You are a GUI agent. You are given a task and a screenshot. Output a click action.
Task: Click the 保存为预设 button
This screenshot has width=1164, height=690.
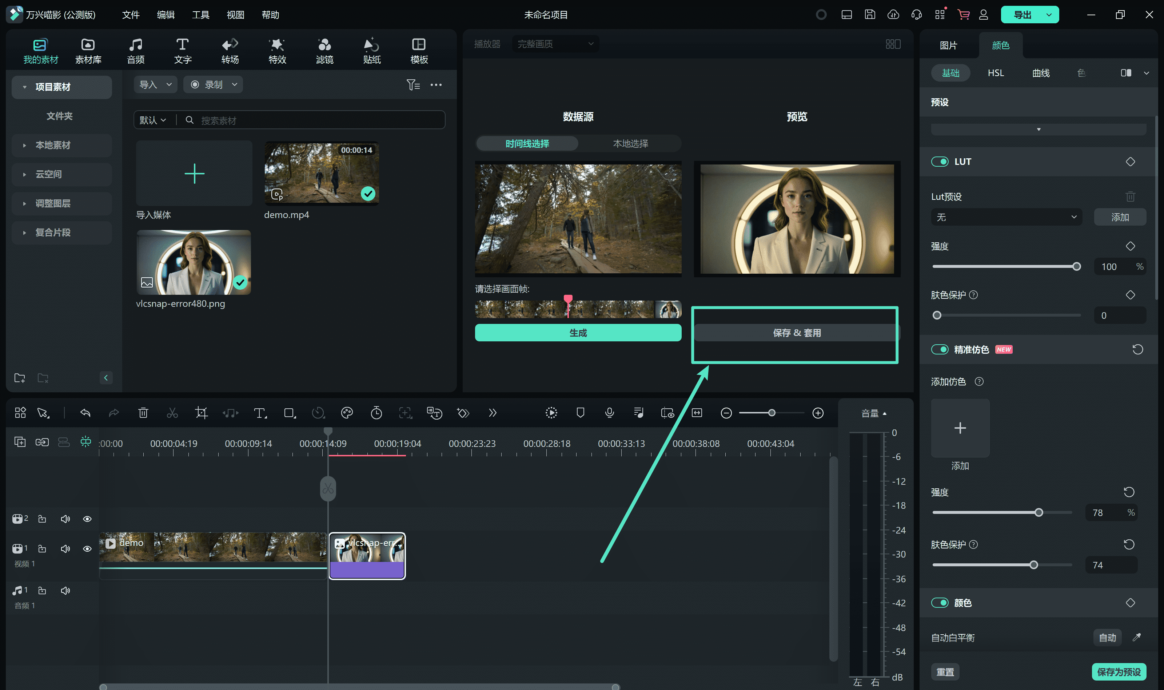1119,672
